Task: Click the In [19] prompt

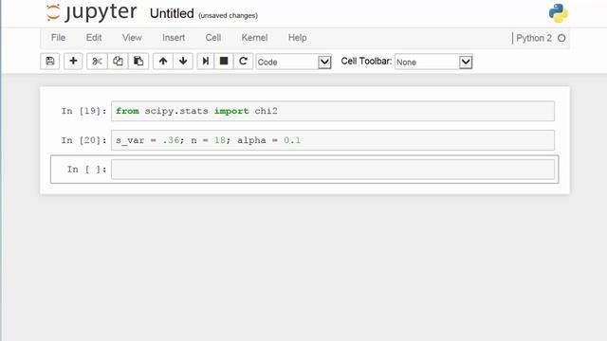Action: tap(83, 111)
